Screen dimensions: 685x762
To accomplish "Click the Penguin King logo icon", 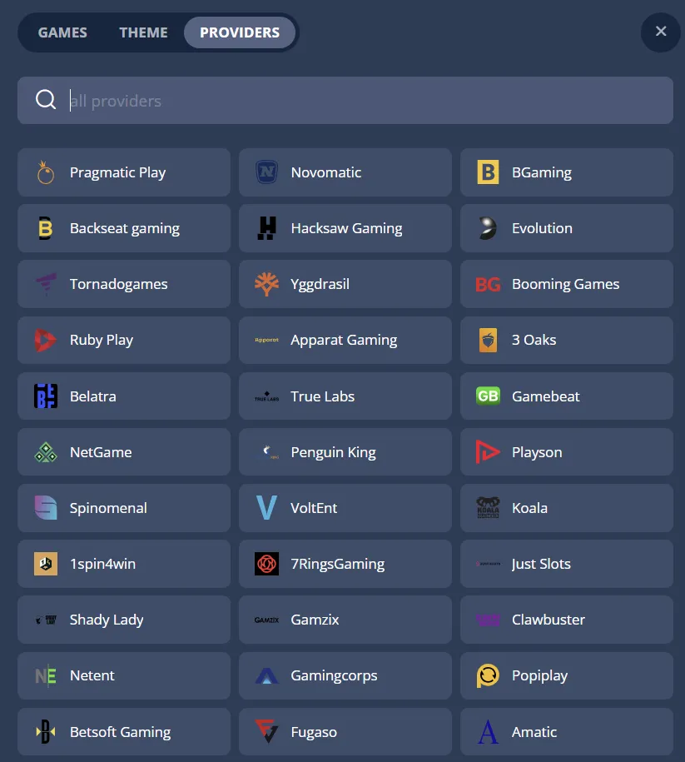I will pyautogui.click(x=271, y=452).
